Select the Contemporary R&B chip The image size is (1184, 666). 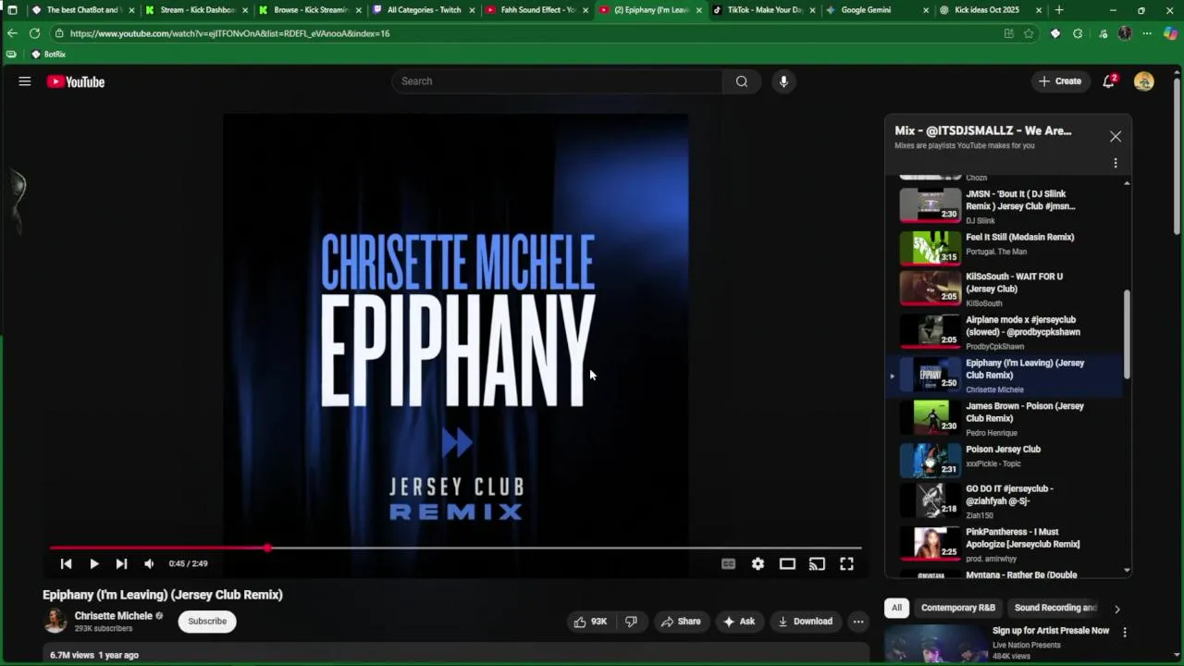pos(957,608)
